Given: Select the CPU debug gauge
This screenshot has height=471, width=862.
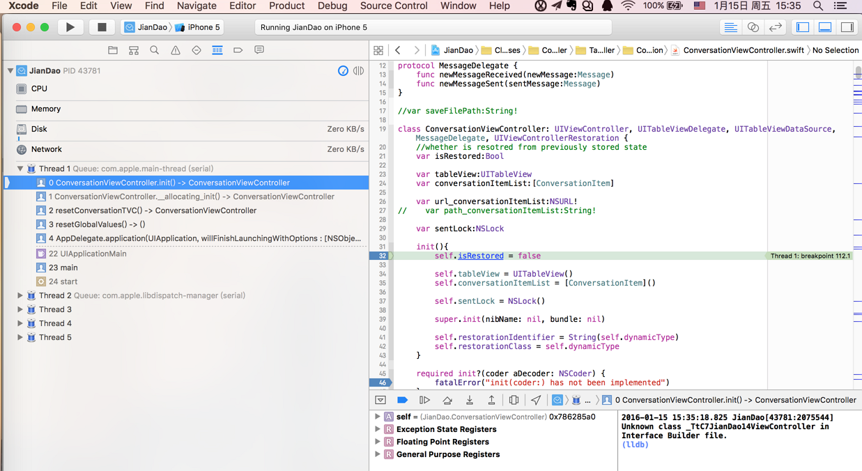Looking at the screenshot, I should [x=39, y=88].
